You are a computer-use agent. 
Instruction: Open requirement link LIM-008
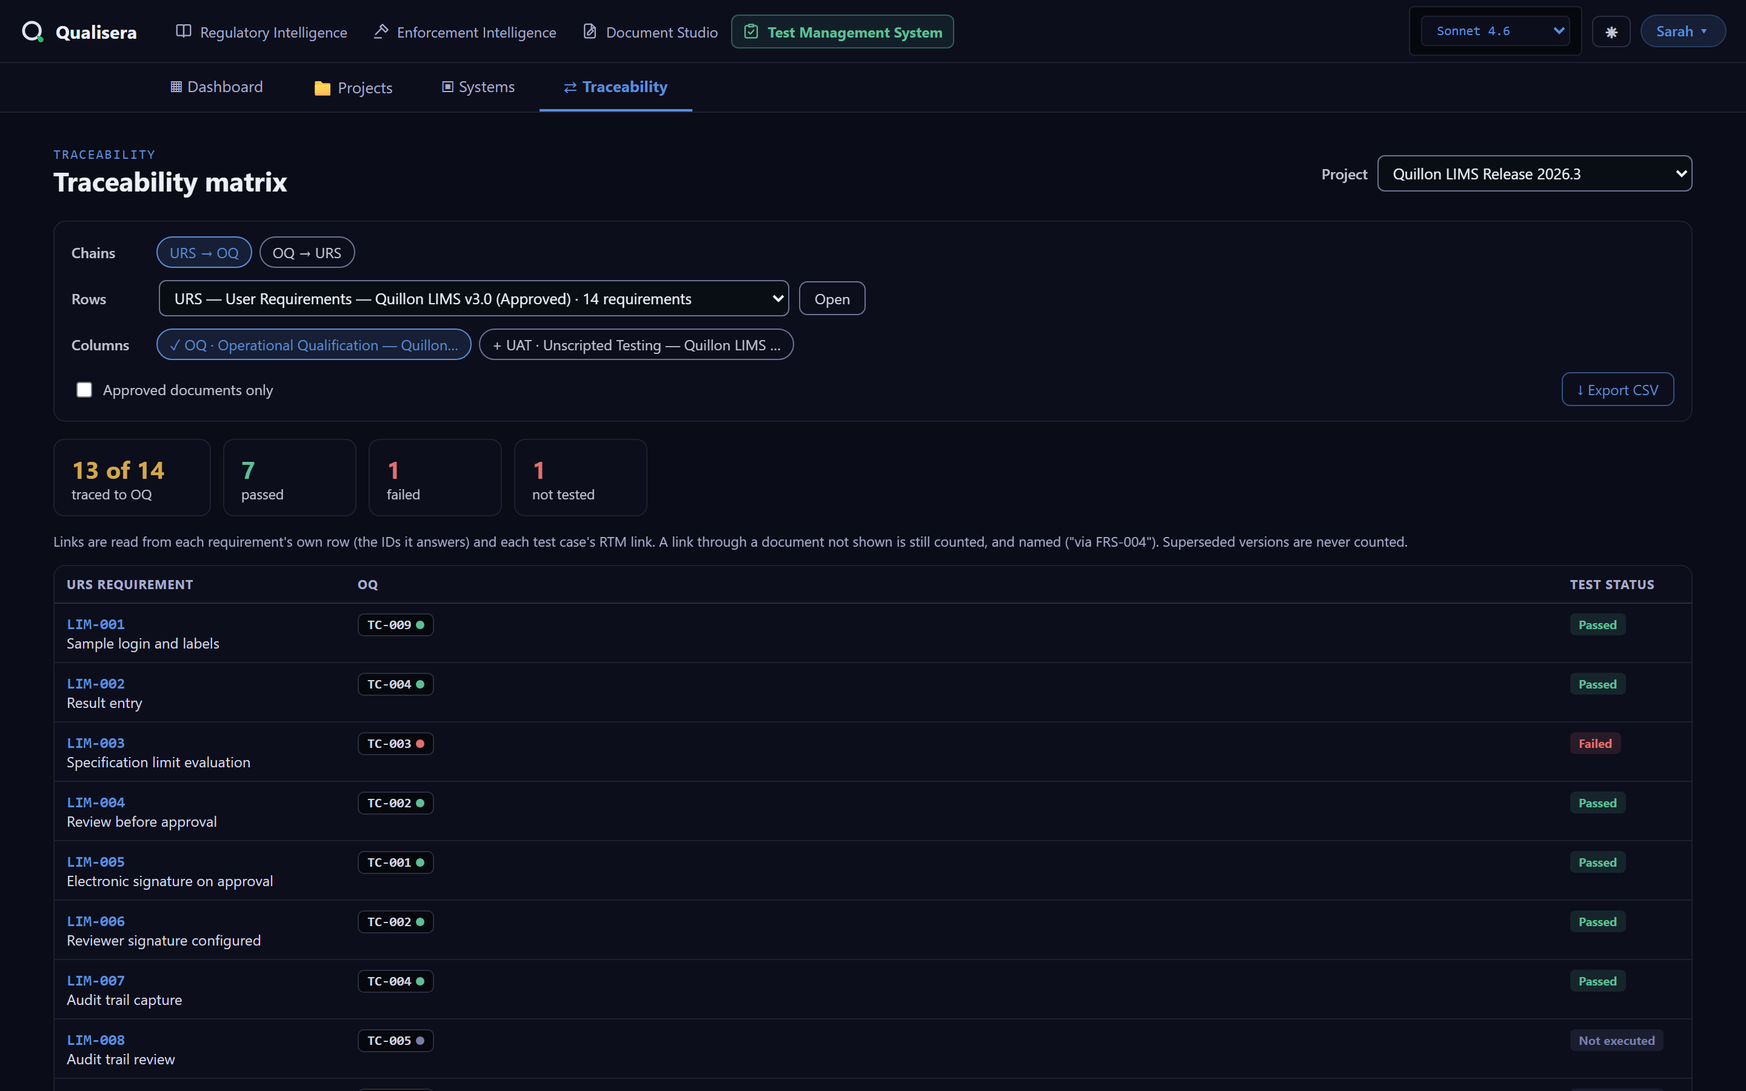[x=96, y=1041]
